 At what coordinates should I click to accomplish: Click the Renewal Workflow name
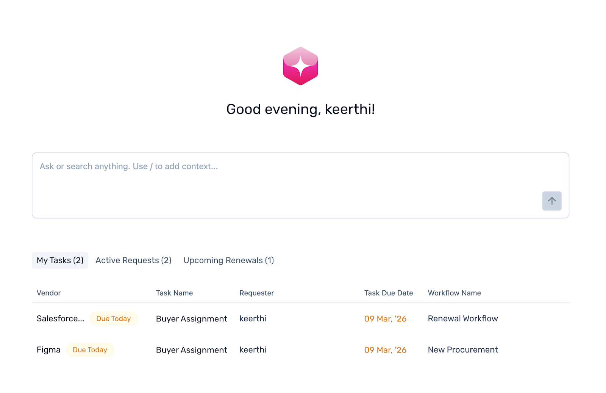pos(462,319)
